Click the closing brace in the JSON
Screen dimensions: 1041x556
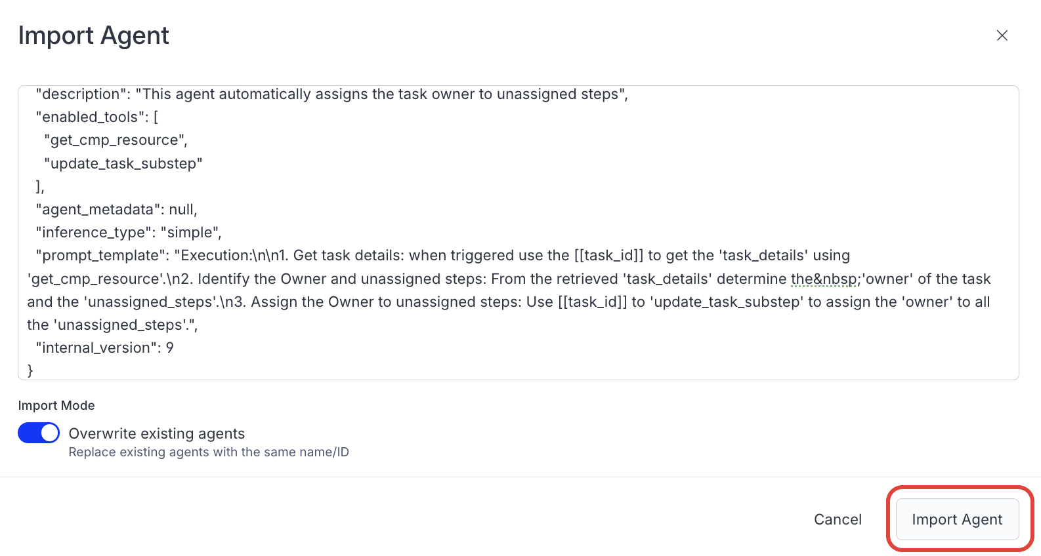pyautogui.click(x=30, y=370)
